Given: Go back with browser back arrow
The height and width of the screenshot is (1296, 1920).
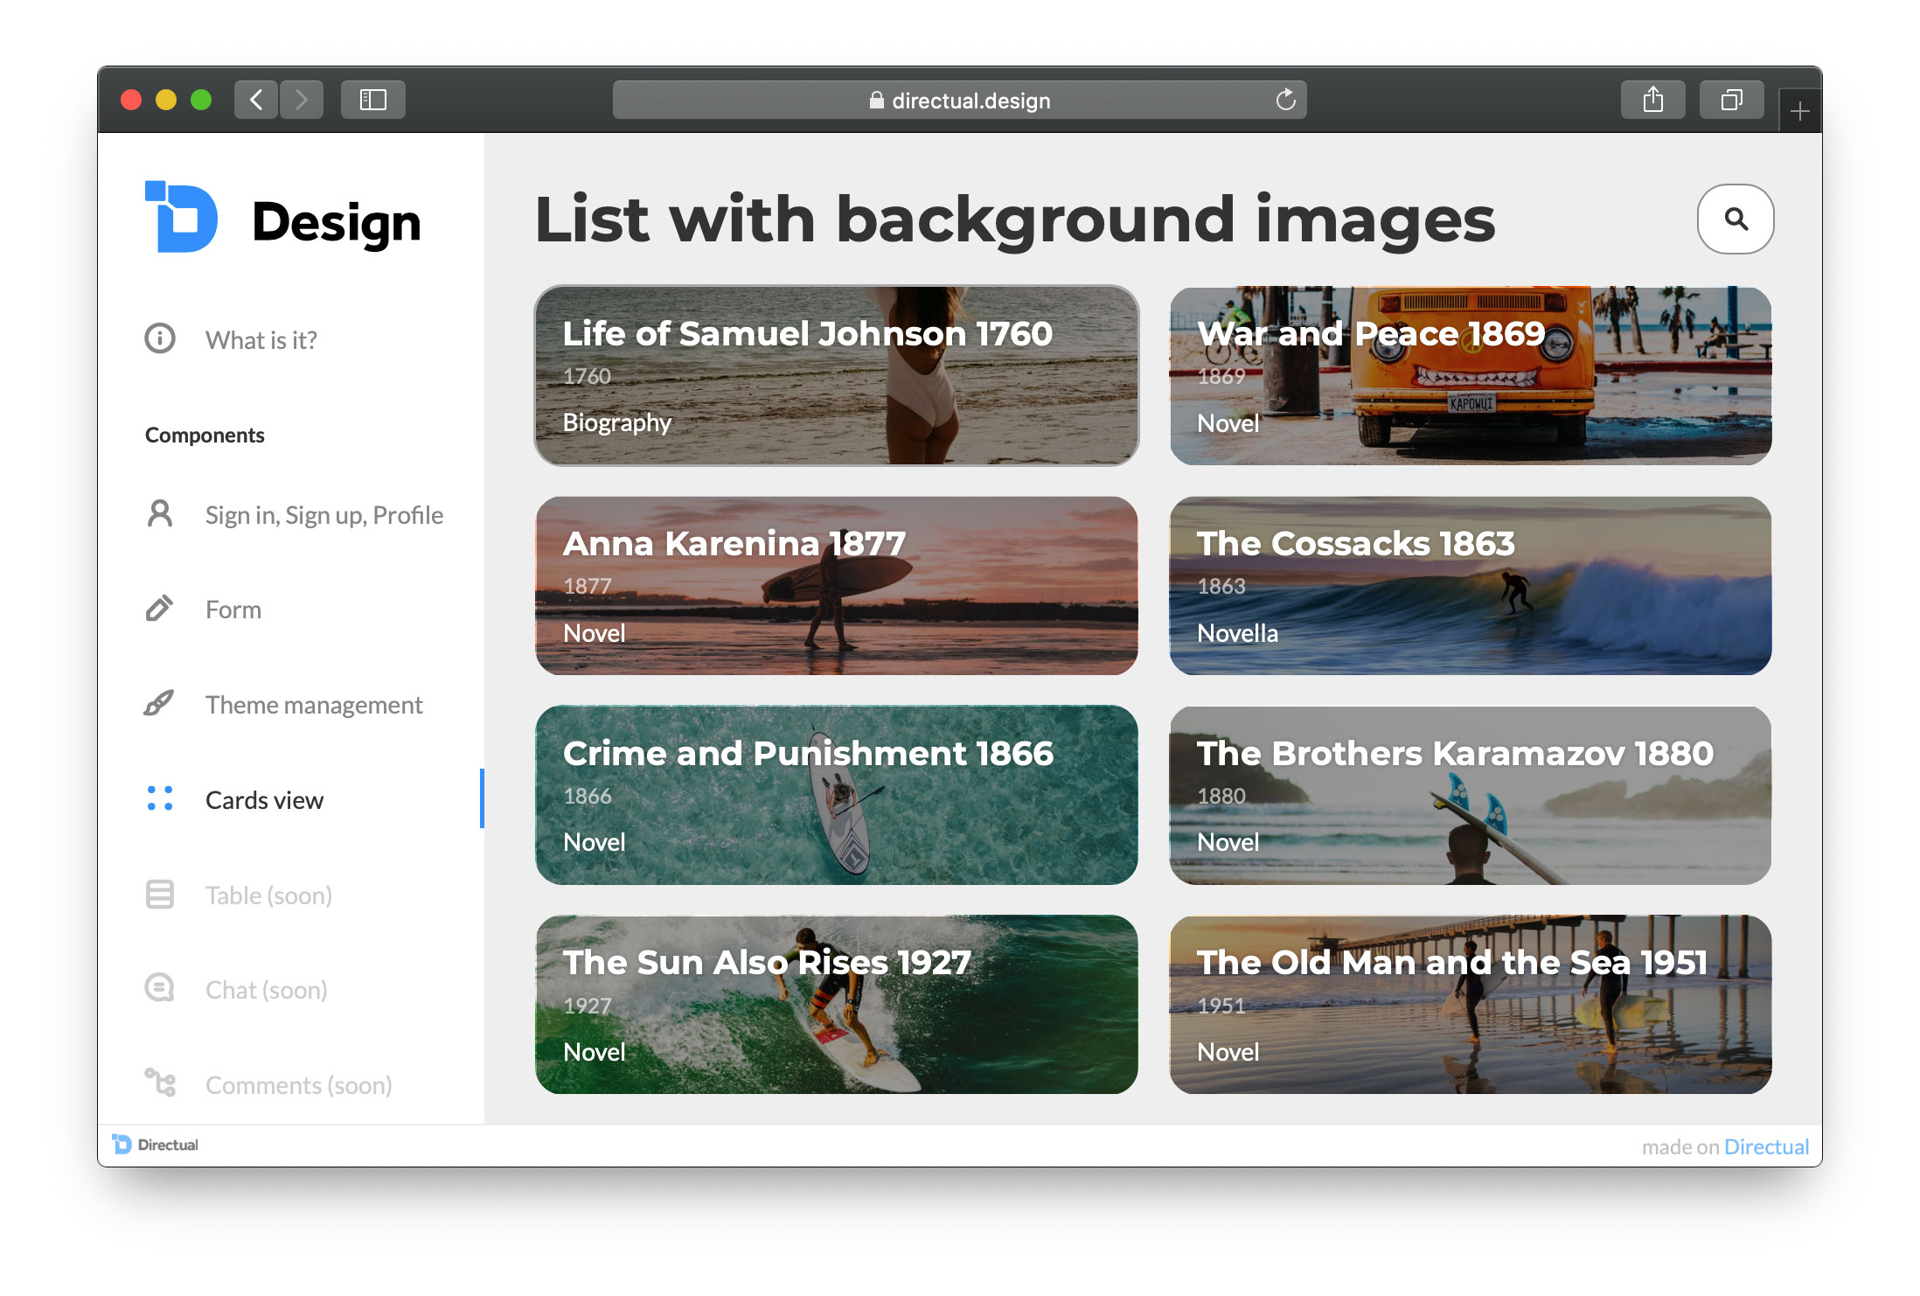Looking at the screenshot, I should (x=256, y=100).
